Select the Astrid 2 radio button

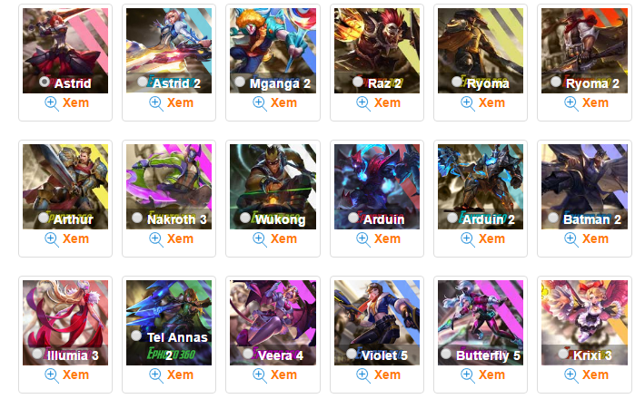click(142, 82)
